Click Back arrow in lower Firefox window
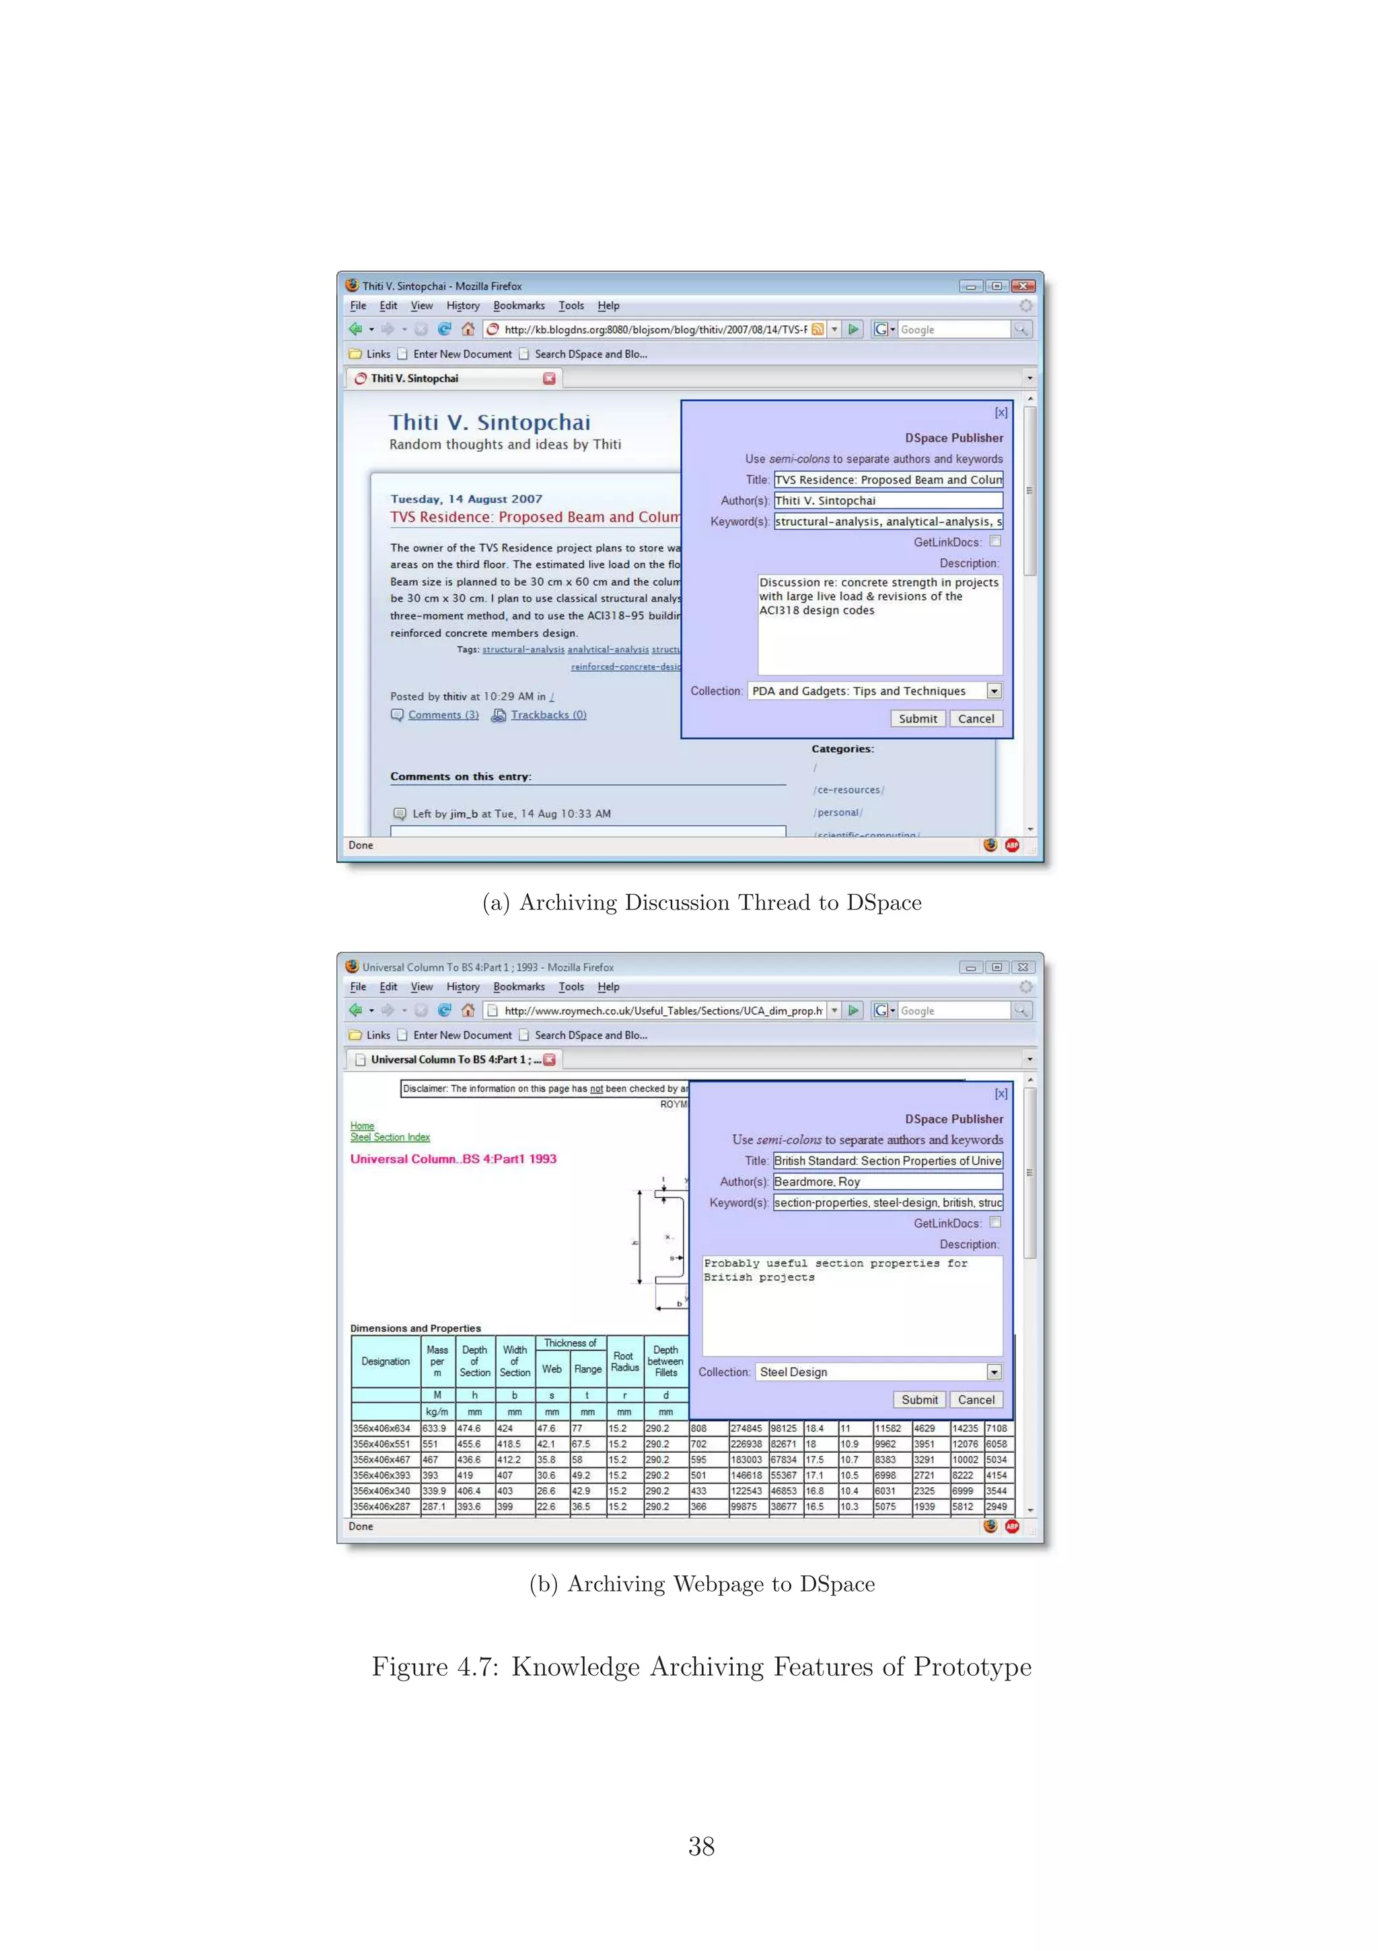 coord(356,1011)
